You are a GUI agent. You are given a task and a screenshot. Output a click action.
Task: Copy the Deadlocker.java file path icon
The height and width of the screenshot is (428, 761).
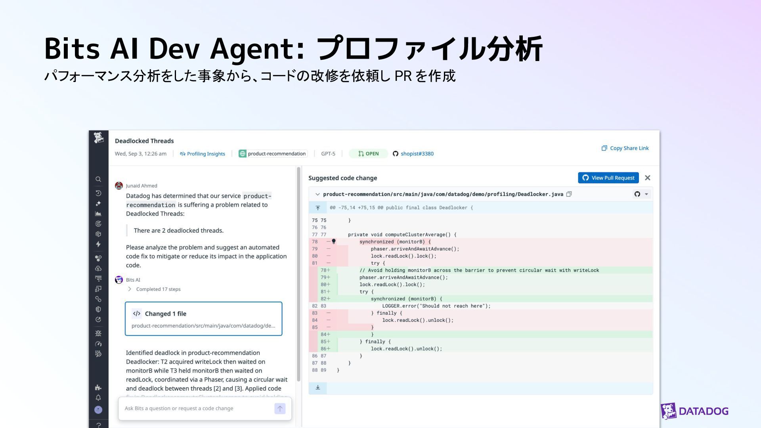(569, 194)
